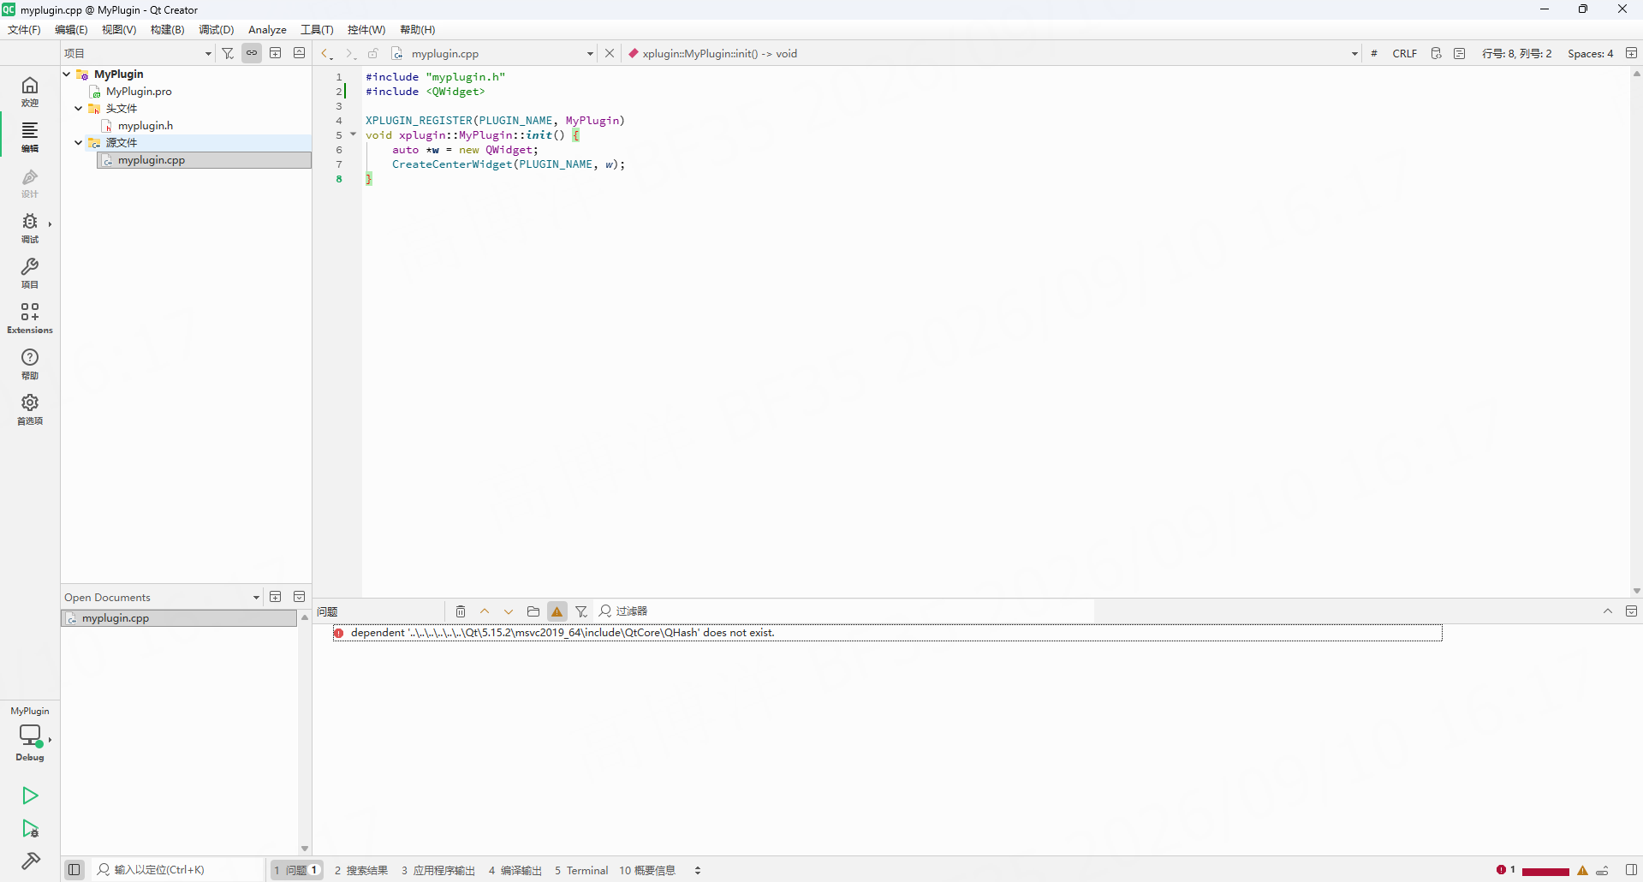The image size is (1643, 882).
Task: Click the code model inspector cylinder icon
Action: [1437, 53]
